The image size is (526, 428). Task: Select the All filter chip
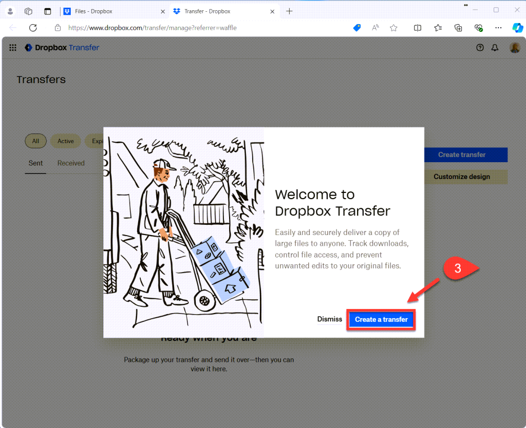click(x=35, y=141)
